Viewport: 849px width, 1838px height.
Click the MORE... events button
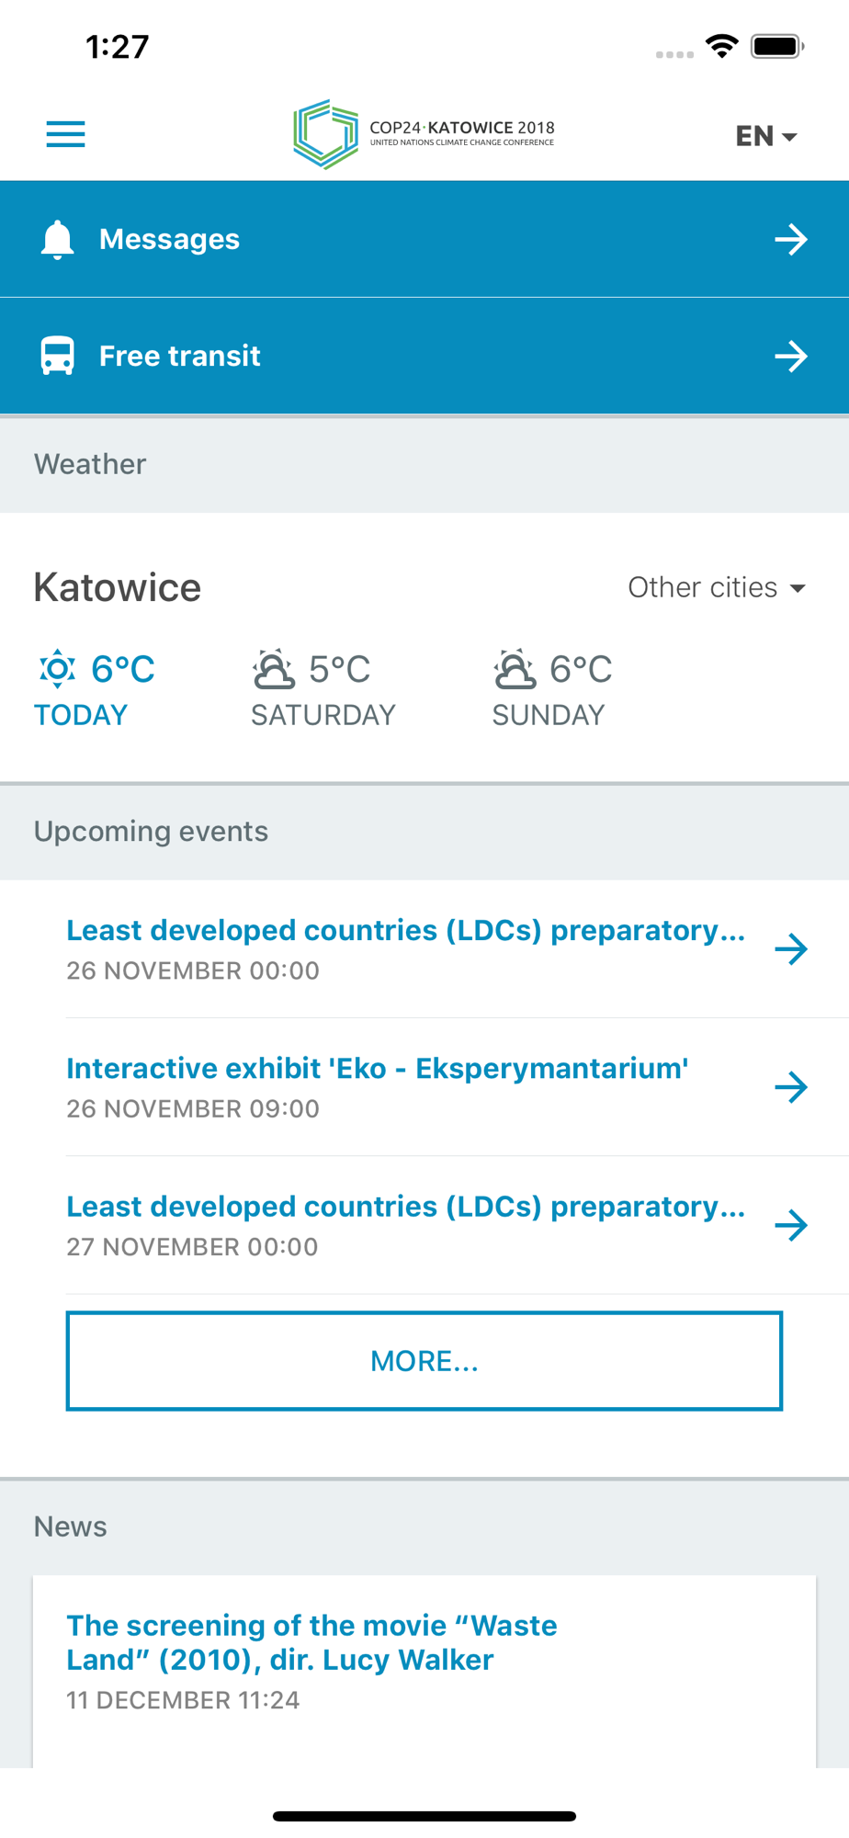424,1361
